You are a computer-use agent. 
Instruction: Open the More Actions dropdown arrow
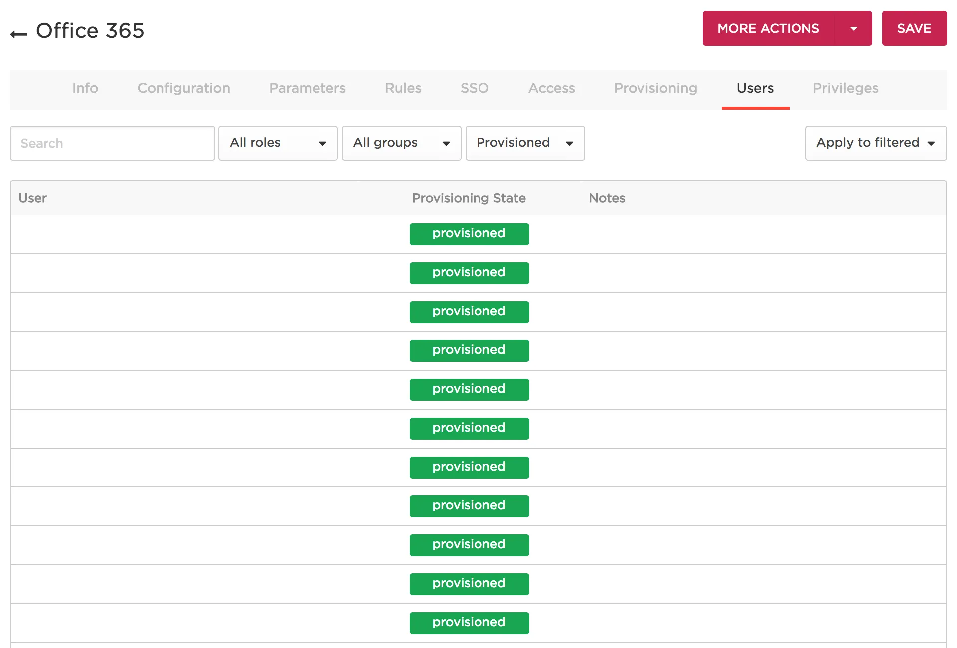(853, 29)
